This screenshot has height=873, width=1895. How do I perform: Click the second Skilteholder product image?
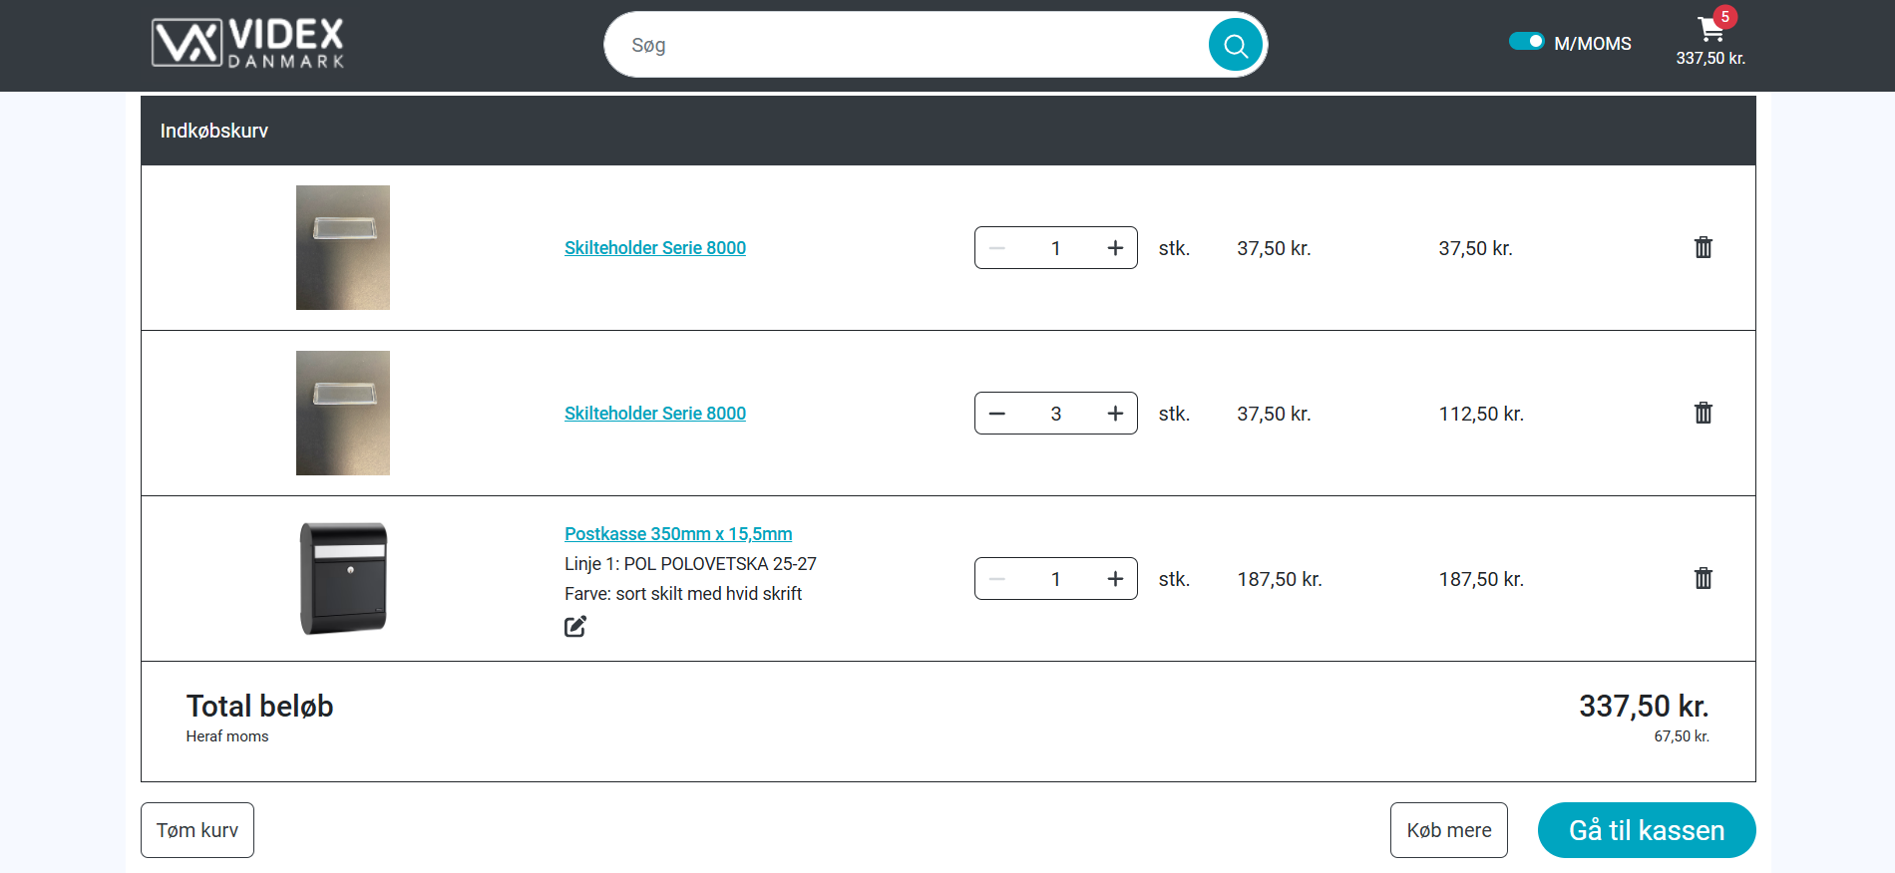[x=343, y=414]
